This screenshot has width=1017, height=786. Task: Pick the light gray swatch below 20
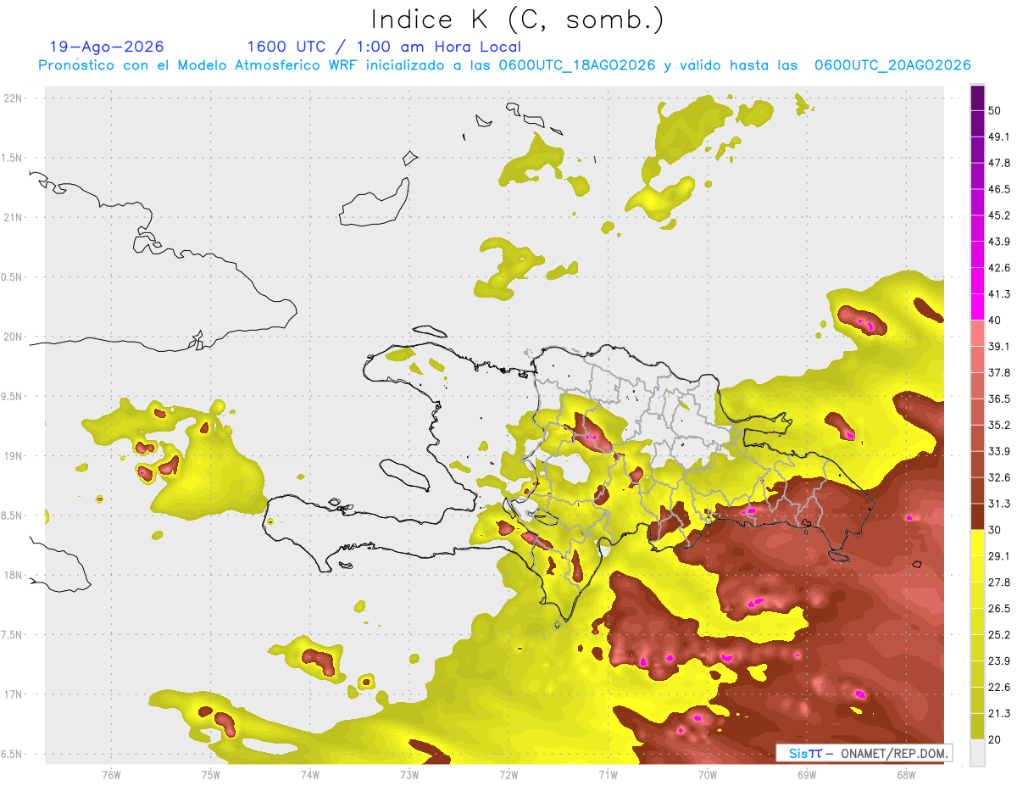pyautogui.click(x=977, y=753)
